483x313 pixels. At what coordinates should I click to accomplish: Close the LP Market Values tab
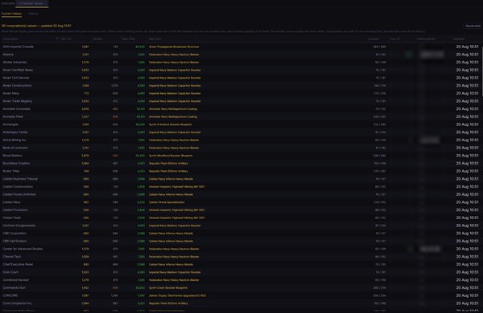tap(46, 3)
